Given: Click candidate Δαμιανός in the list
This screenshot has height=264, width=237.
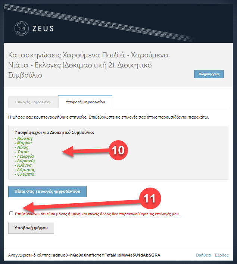Looking at the screenshot, I should [26, 161].
